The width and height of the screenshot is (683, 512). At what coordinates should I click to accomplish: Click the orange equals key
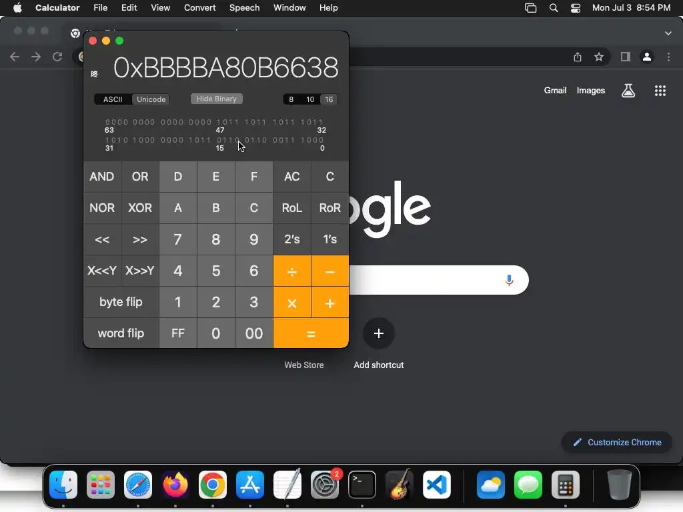[311, 333]
